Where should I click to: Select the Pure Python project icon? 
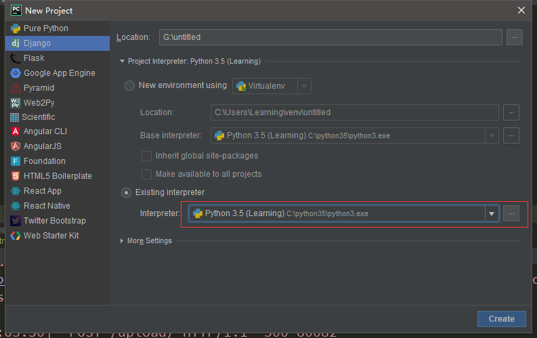pyautogui.click(x=16, y=28)
